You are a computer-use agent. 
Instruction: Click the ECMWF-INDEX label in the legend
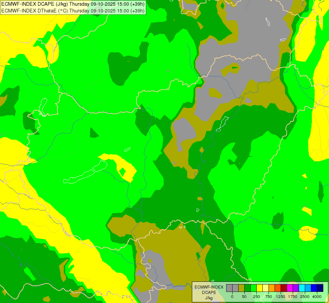209,287
